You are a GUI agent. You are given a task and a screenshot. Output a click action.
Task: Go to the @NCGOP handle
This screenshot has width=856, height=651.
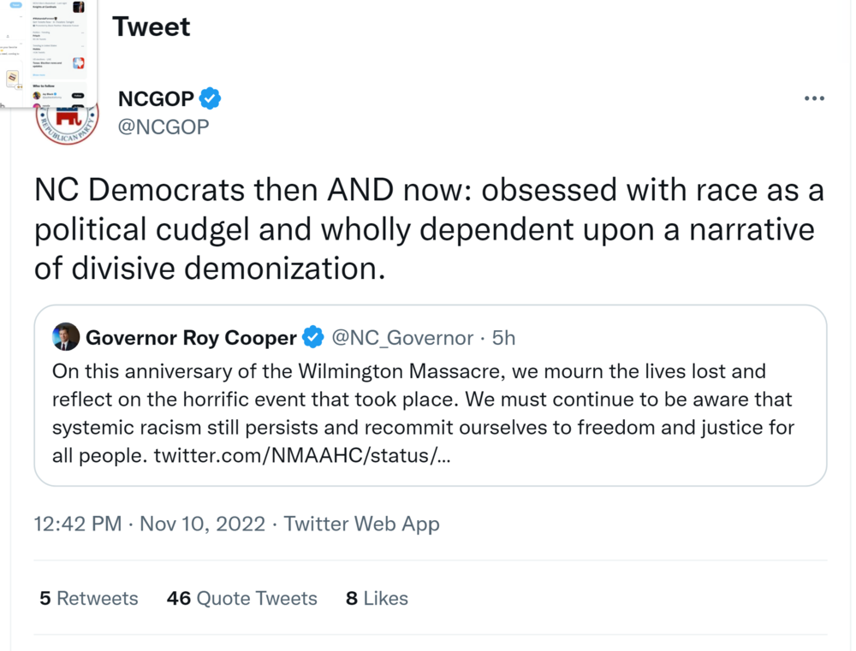tap(163, 127)
